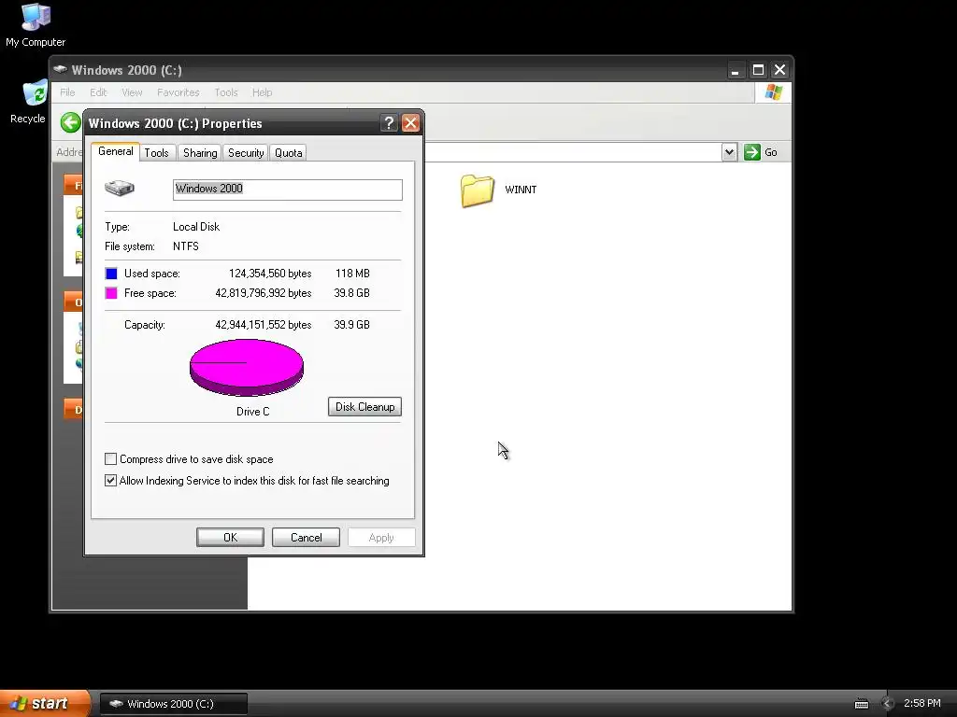This screenshot has height=717, width=957.
Task: Click the Help question mark in Properties
Action: point(389,123)
